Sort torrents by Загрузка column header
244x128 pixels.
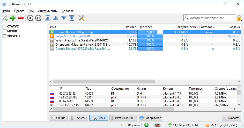(x=176, y=27)
